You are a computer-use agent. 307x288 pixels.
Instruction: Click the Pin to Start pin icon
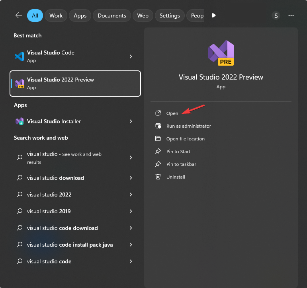click(158, 151)
